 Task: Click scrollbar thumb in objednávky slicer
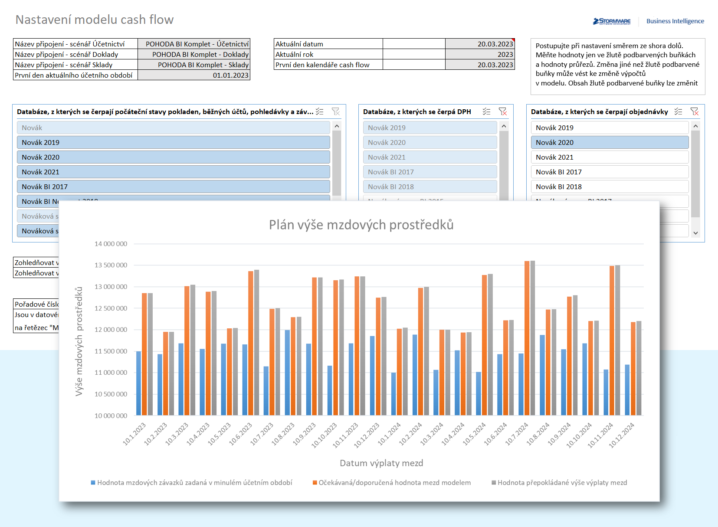695,173
